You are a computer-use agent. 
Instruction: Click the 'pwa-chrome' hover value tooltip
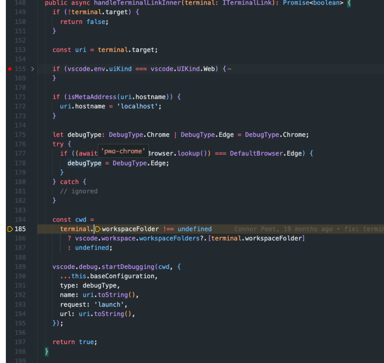(123, 151)
